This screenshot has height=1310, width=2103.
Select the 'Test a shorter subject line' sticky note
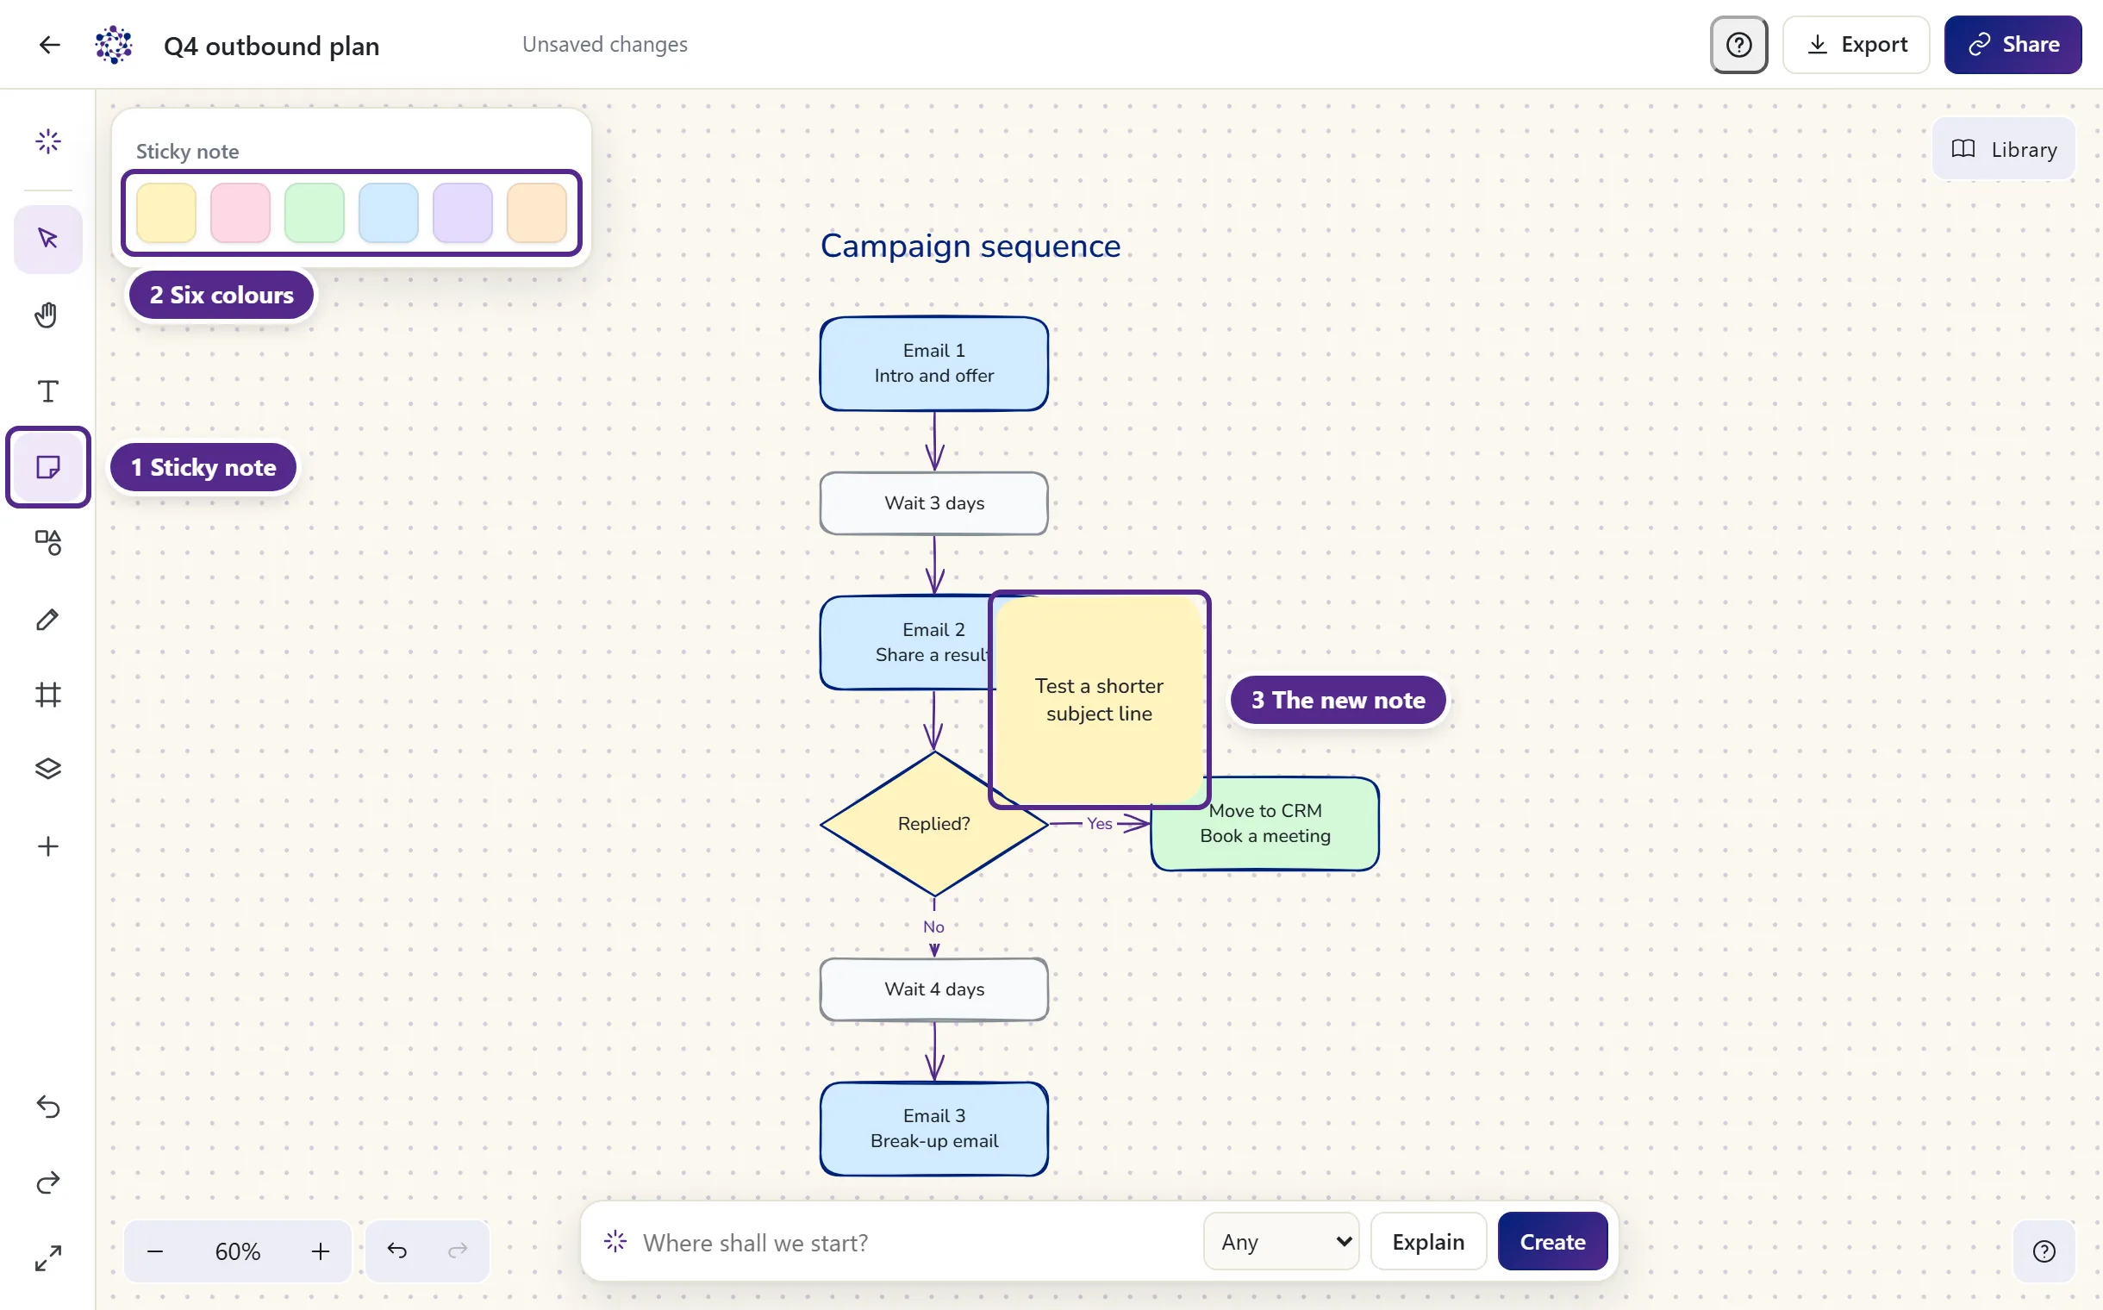1099,699
